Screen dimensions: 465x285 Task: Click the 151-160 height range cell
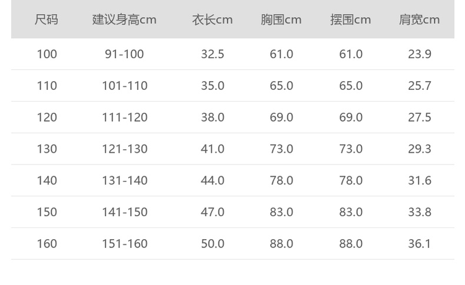[x=124, y=243]
